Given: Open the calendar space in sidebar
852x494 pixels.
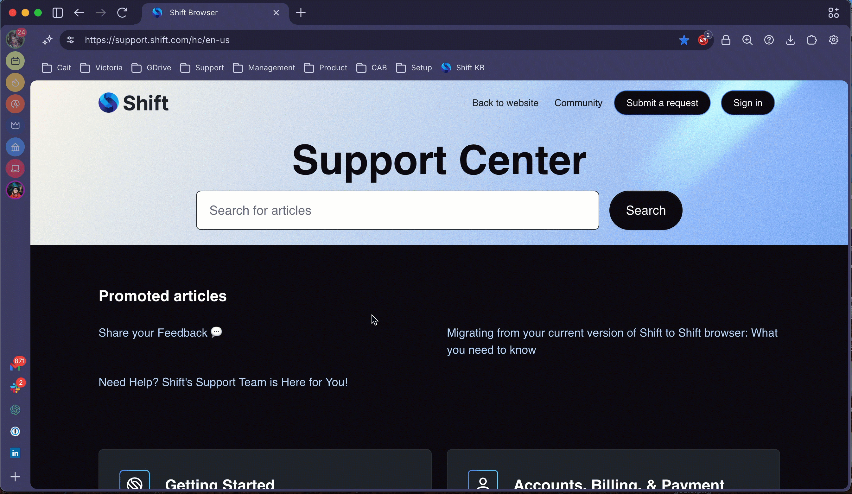Looking at the screenshot, I should point(15,61).
